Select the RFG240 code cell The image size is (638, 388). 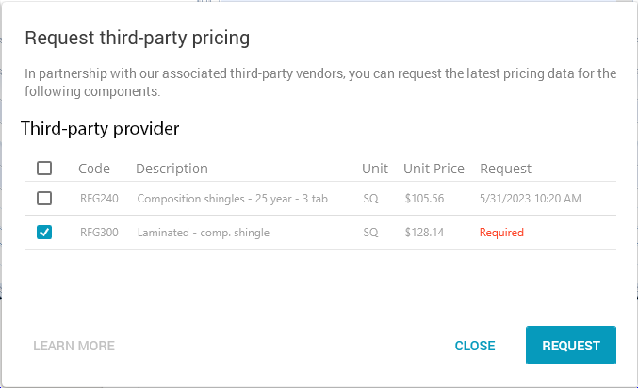tap(99, 199)
